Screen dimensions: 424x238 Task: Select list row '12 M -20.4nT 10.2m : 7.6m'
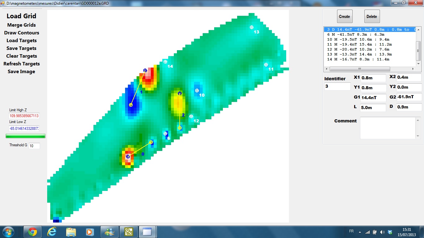point(370,49)
